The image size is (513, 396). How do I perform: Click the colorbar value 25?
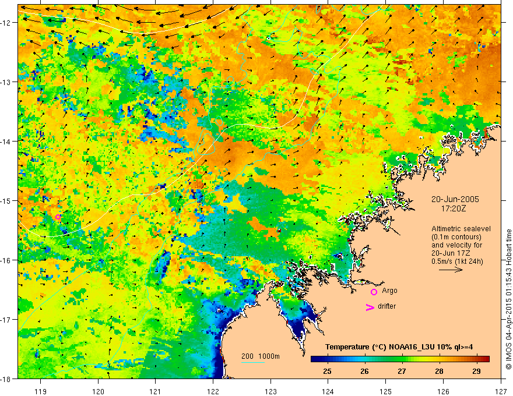[327, 371]
